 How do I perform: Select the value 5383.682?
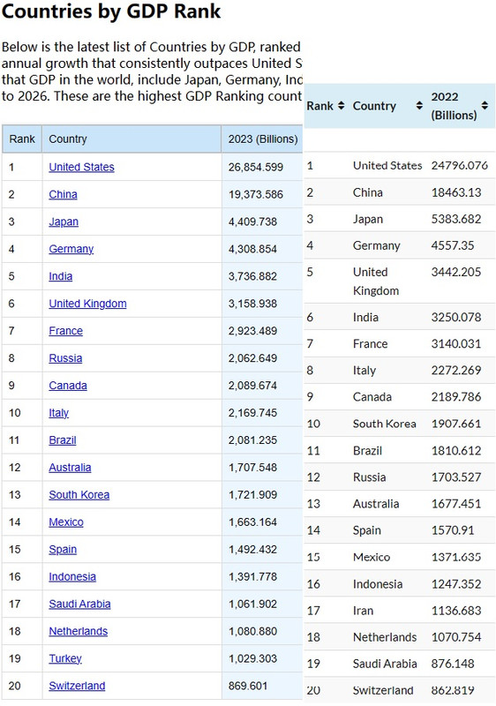[456, 219]
